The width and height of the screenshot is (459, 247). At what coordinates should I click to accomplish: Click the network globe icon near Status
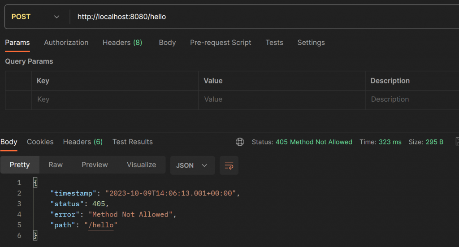pyautogui.click(x=240, y=142)
